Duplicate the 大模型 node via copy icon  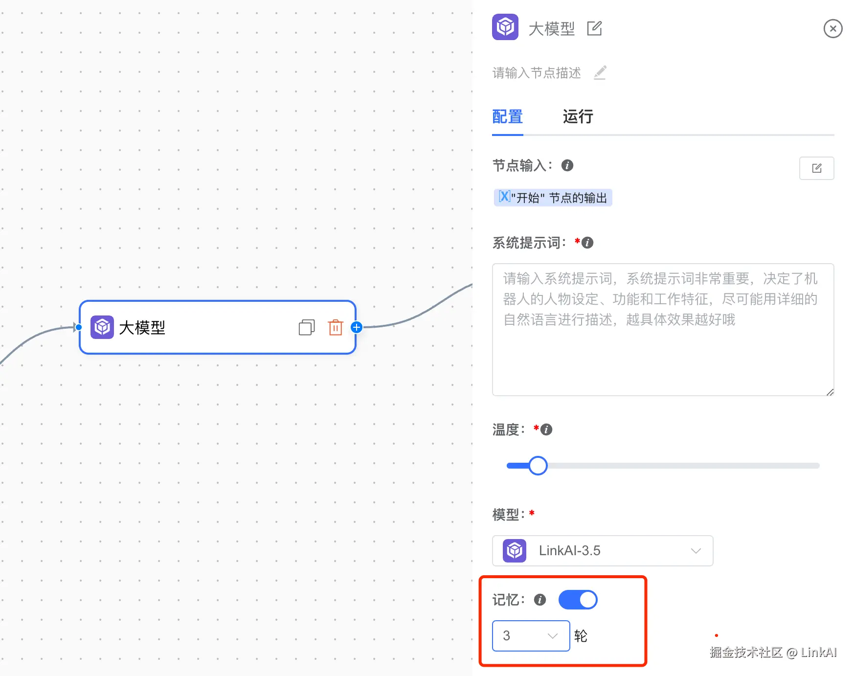pos(307,328)
